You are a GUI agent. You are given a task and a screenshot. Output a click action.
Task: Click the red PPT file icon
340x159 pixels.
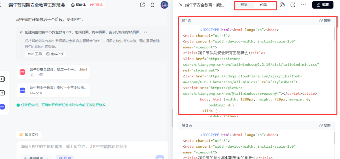[22, 72]
